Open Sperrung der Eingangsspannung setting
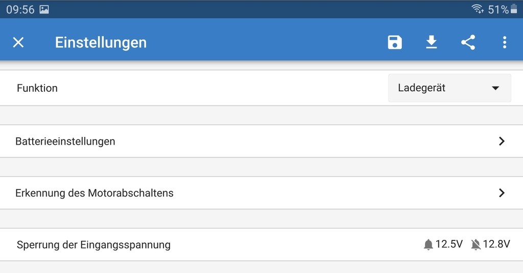Screen dimensions: 523x273 click(261, 245)
